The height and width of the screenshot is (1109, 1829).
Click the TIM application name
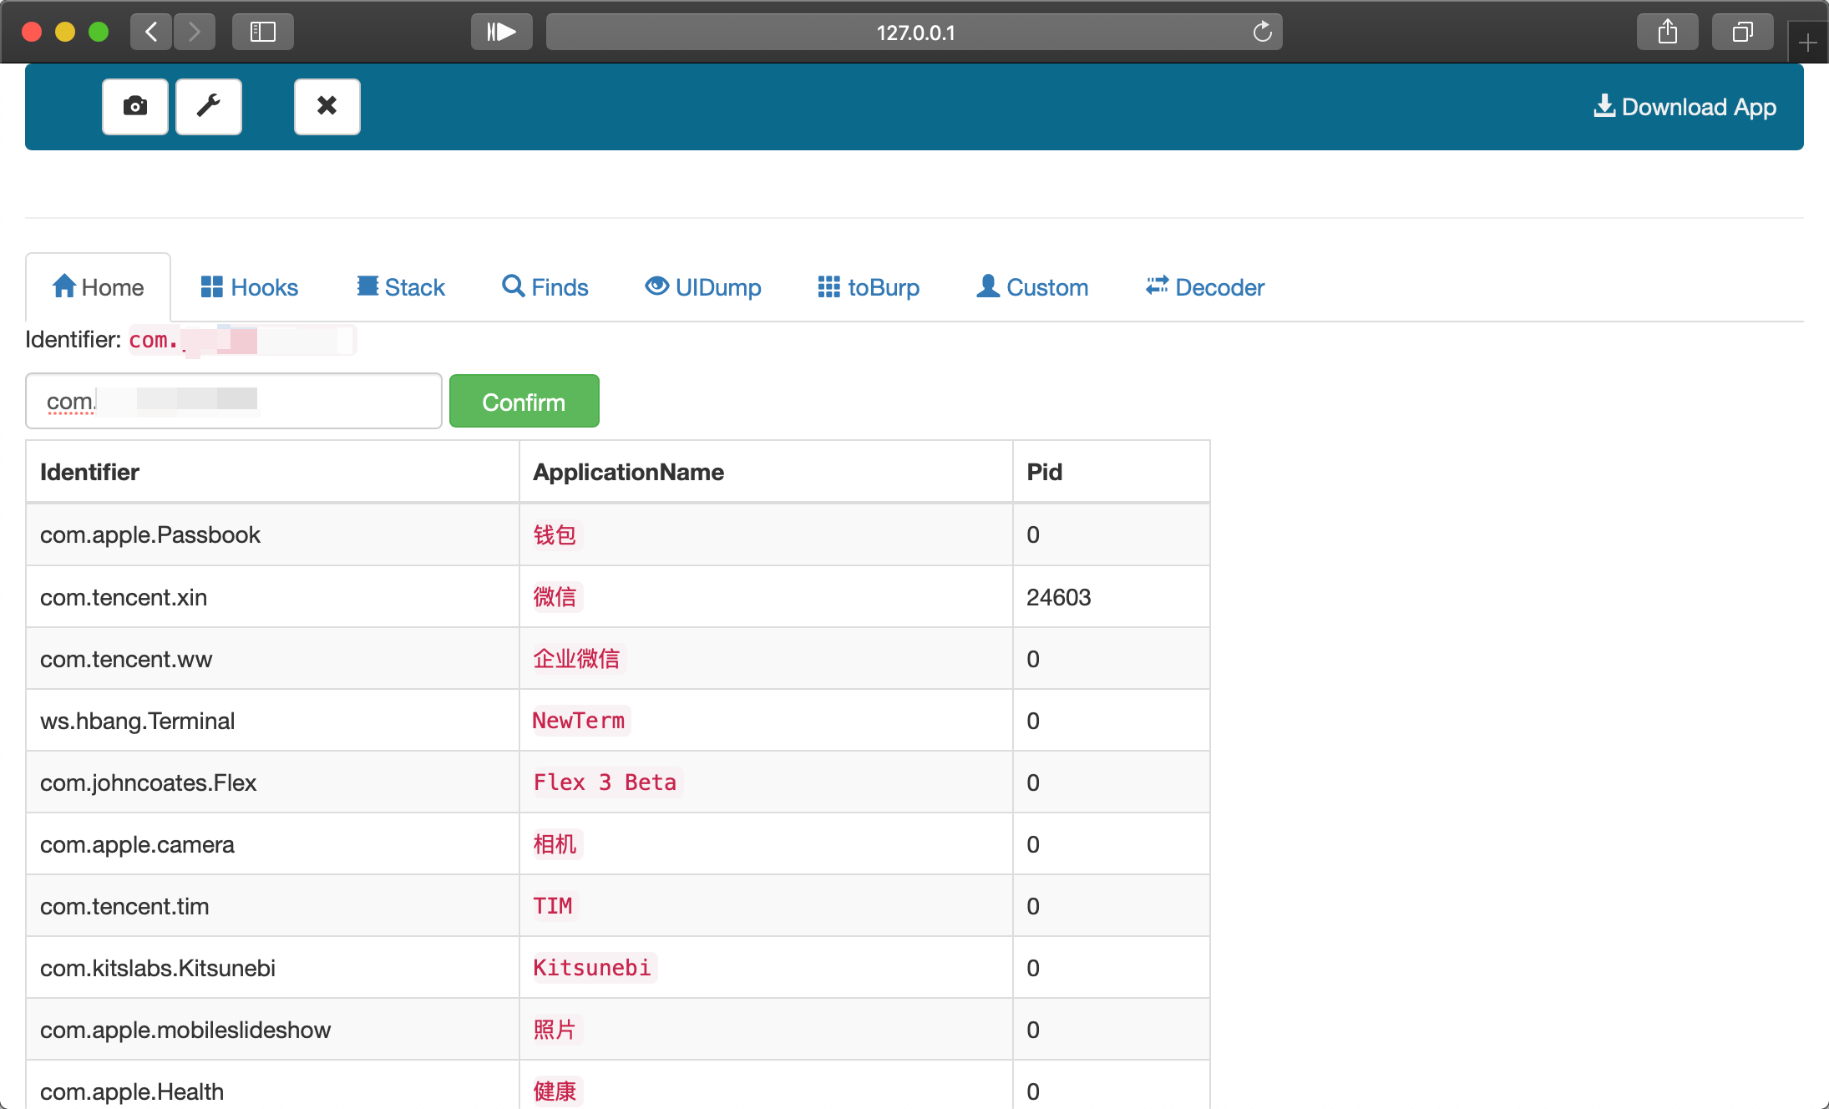click(x=553, y=906)
